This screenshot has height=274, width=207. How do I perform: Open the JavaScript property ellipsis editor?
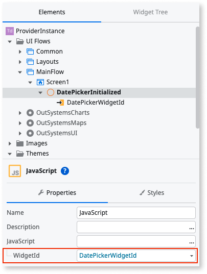point(192,242)
